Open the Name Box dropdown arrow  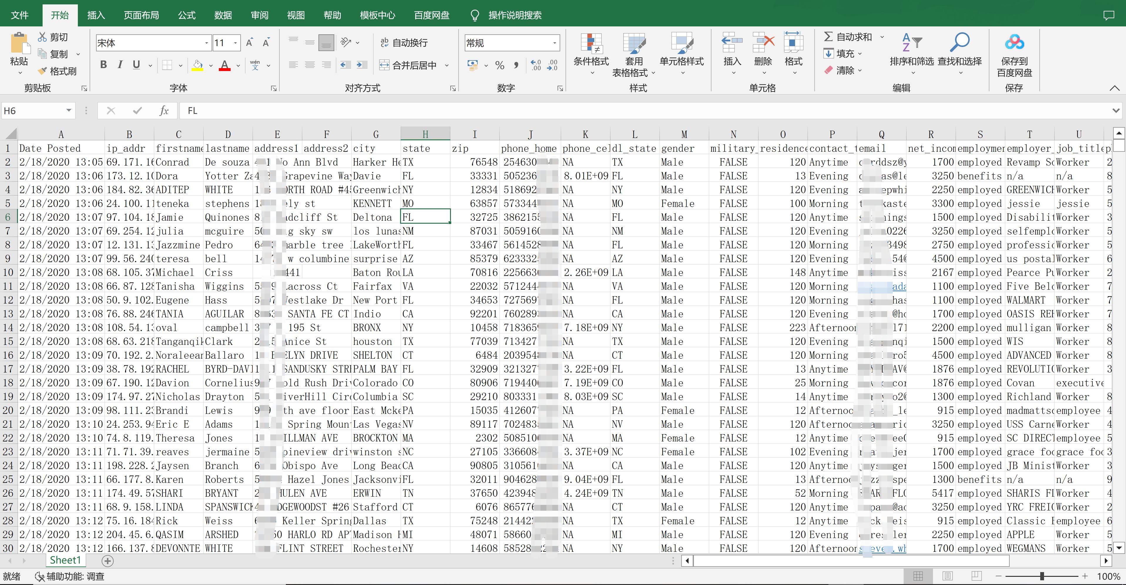pyautogui.click(x=69, y=111)
